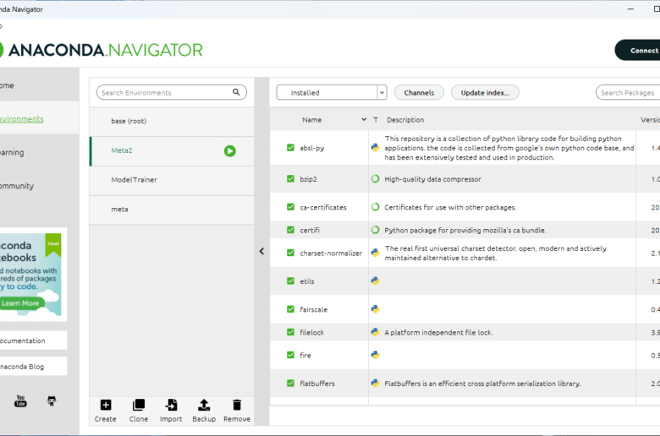Open the Environments tab in sidebar
Viewport: 660px width, 436px height.
point(38,119)
